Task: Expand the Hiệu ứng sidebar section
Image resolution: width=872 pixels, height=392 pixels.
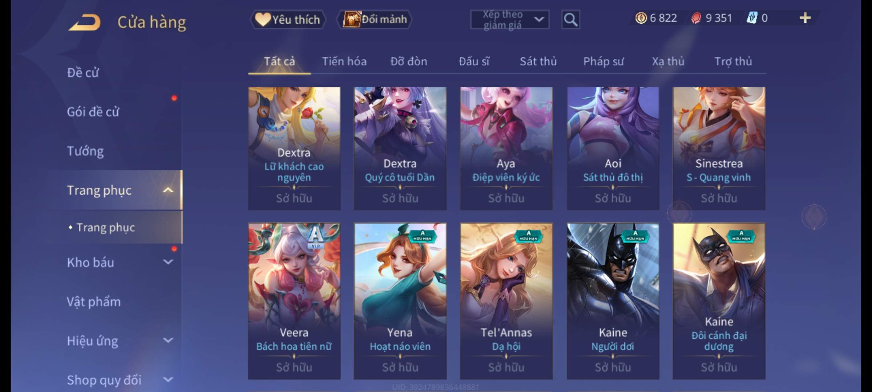Action: [x=168, y=340]
